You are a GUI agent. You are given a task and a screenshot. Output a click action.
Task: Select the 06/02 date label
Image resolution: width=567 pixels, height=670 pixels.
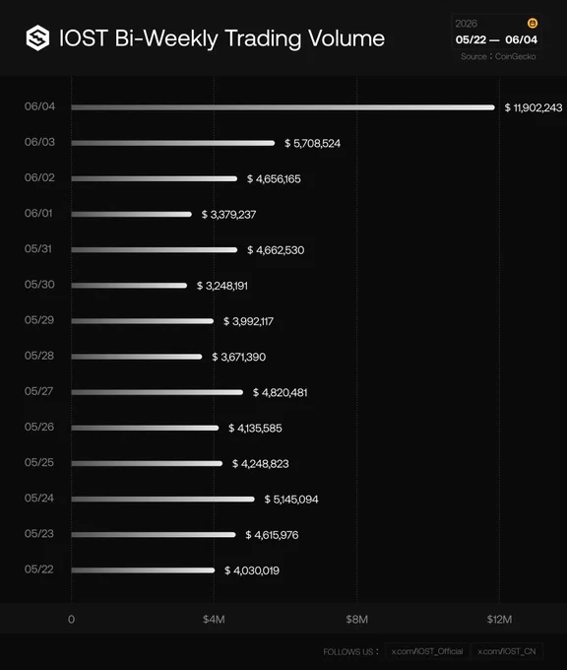(x=39, y=177)
